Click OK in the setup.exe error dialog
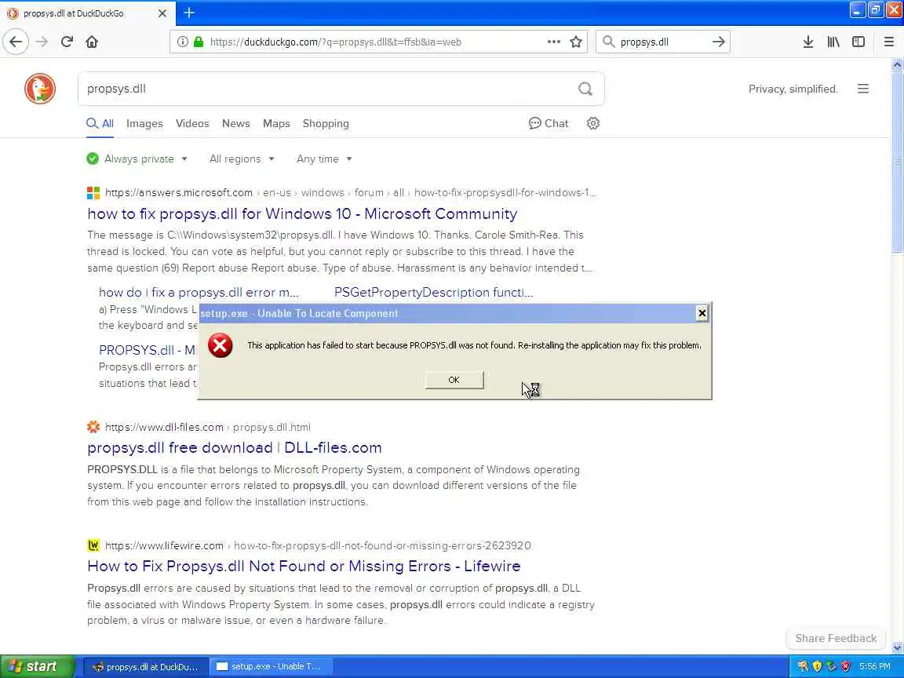Screen dimensions: 904x678 [454, 380]
